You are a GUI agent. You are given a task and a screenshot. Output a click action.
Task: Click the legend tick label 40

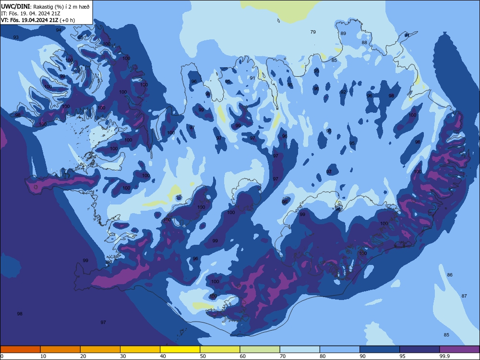pyautogui.click(x=163, y=356)
